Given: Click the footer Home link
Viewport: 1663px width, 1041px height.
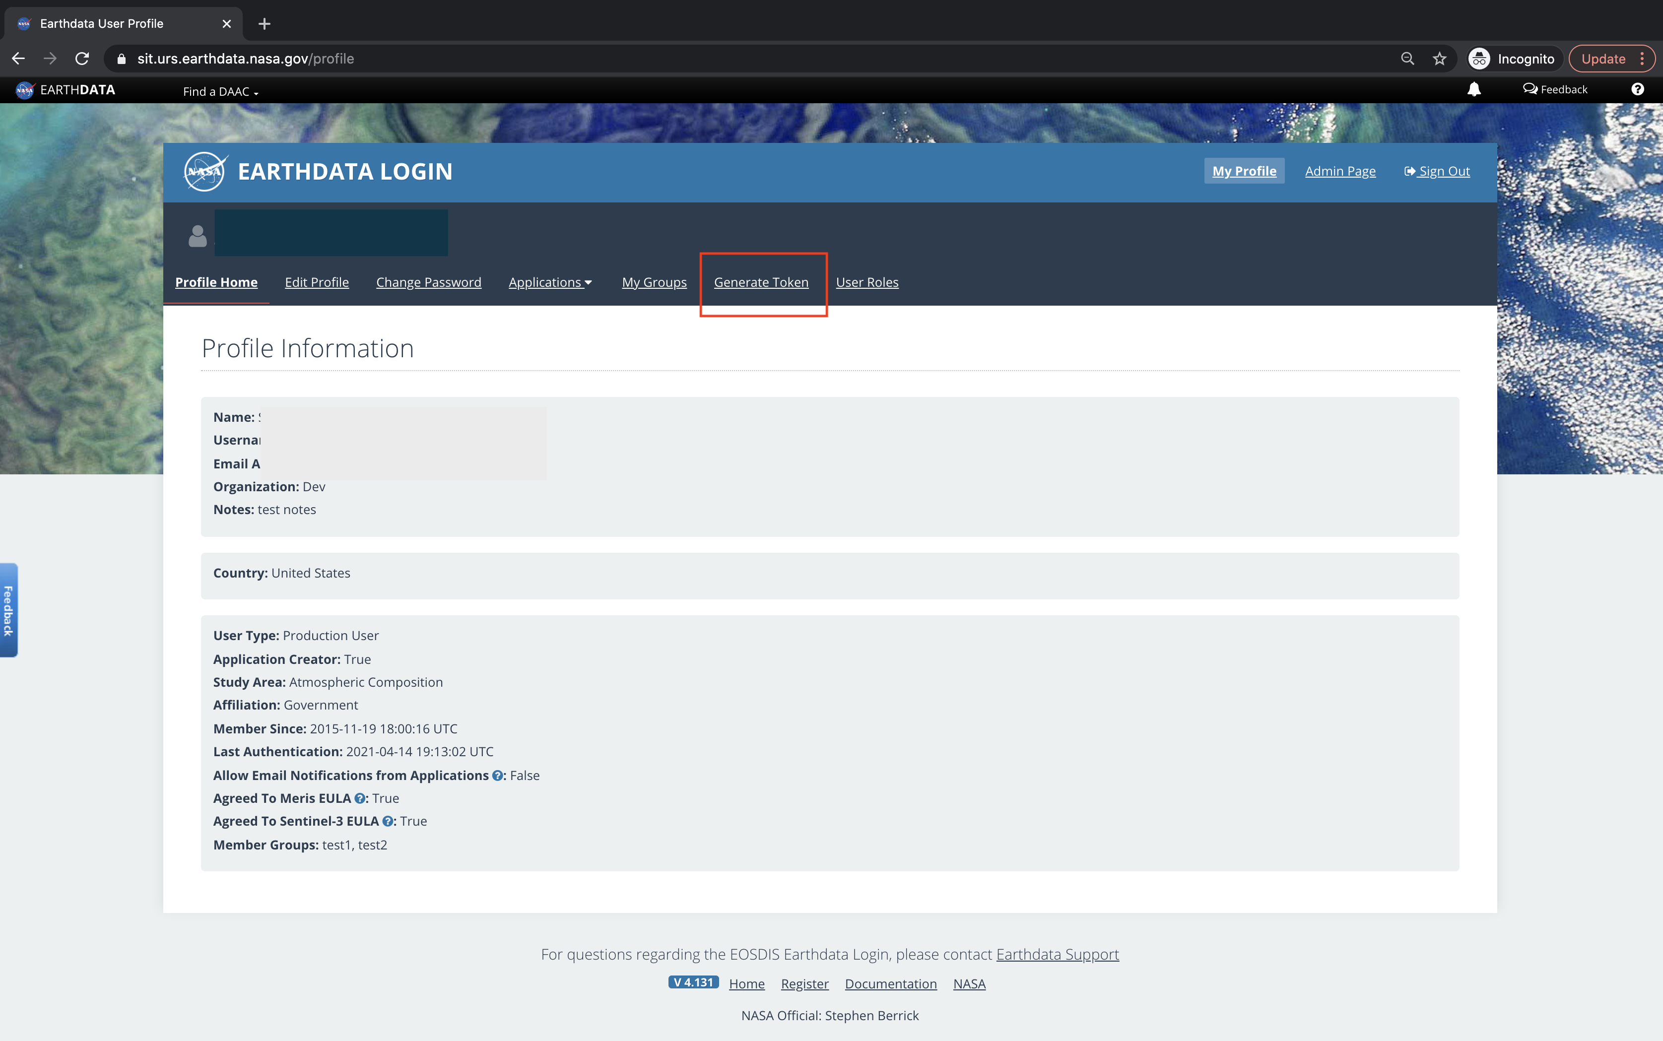Looking at the screenshot, I should coord(746,984).
